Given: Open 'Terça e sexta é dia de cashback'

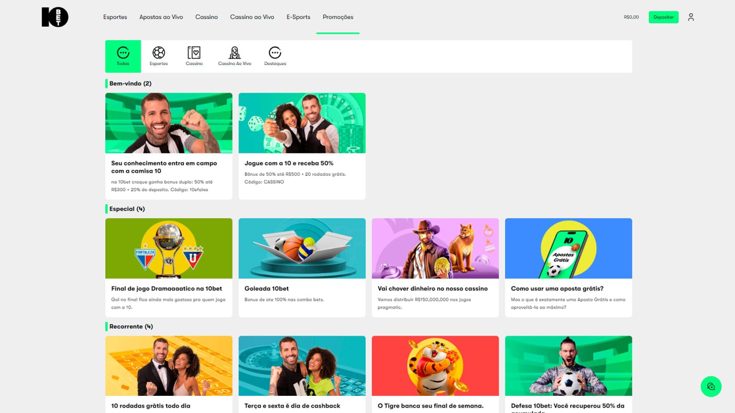Looking at the screenshot, I should point(292,406).
